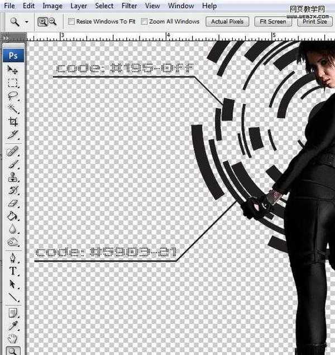Click the Zoom In magnifier button
Image resolution: width=335 pixels, height=355 pixels.
[42, 22]
